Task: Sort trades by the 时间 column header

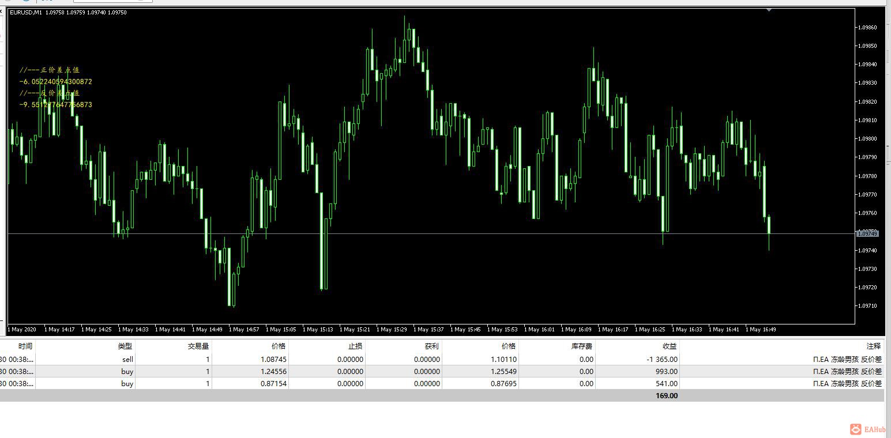Action: (25, 346)
